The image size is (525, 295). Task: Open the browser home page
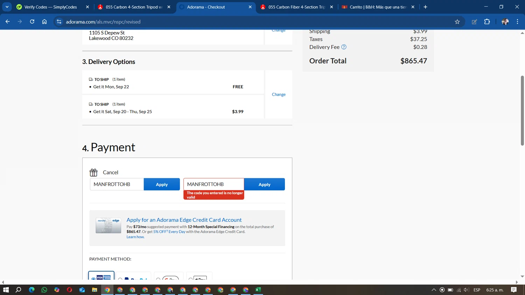(44, 22)
